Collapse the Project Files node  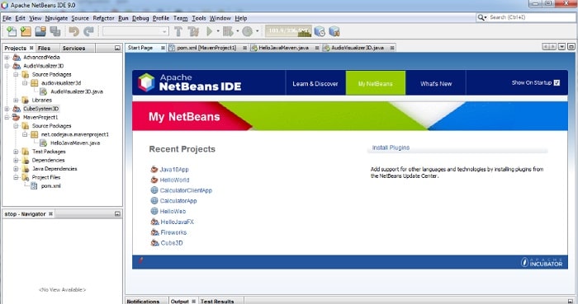click(x=16, y=177)
